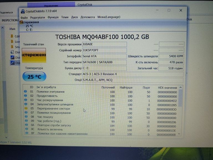Click the S.M.A.R.T., APM, NCQ options field
The width and height of the screenshot is (213, 160).
click(x=133, y=80)
